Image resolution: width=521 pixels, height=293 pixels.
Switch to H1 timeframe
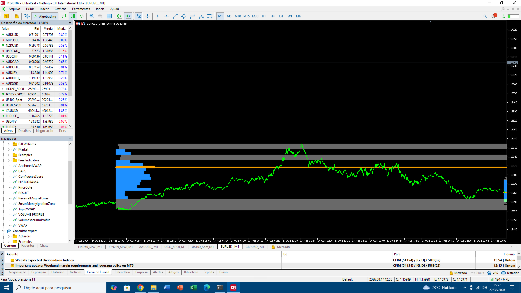tap(264, 16)
